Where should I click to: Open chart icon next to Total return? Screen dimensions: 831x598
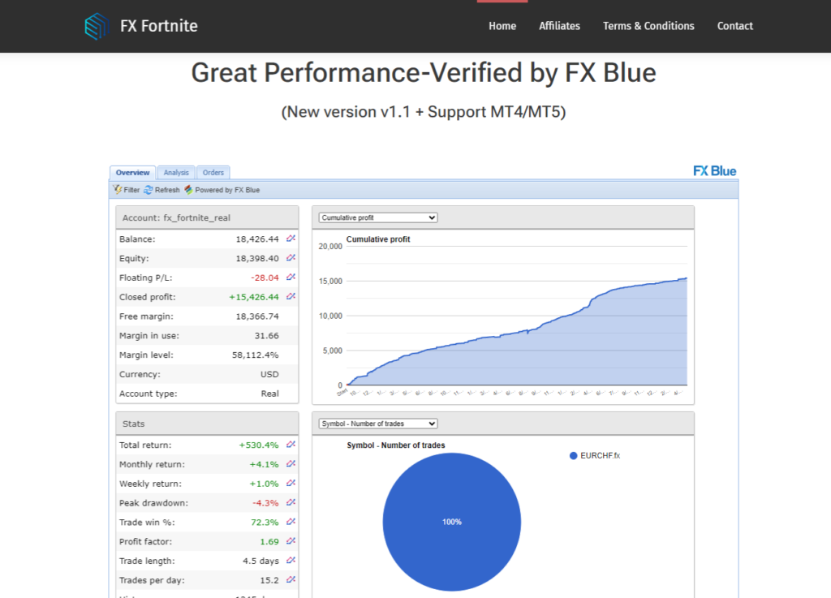[291, 445]
